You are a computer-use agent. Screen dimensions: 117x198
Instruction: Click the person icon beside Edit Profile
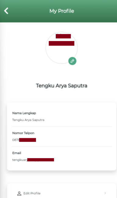19,193
